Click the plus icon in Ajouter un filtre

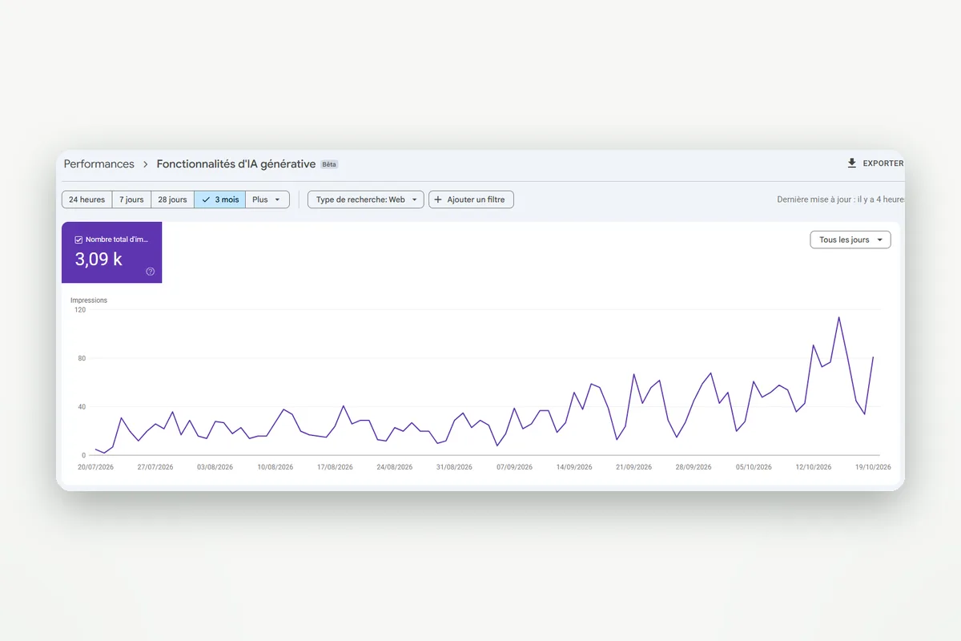(x=438, y=200)
